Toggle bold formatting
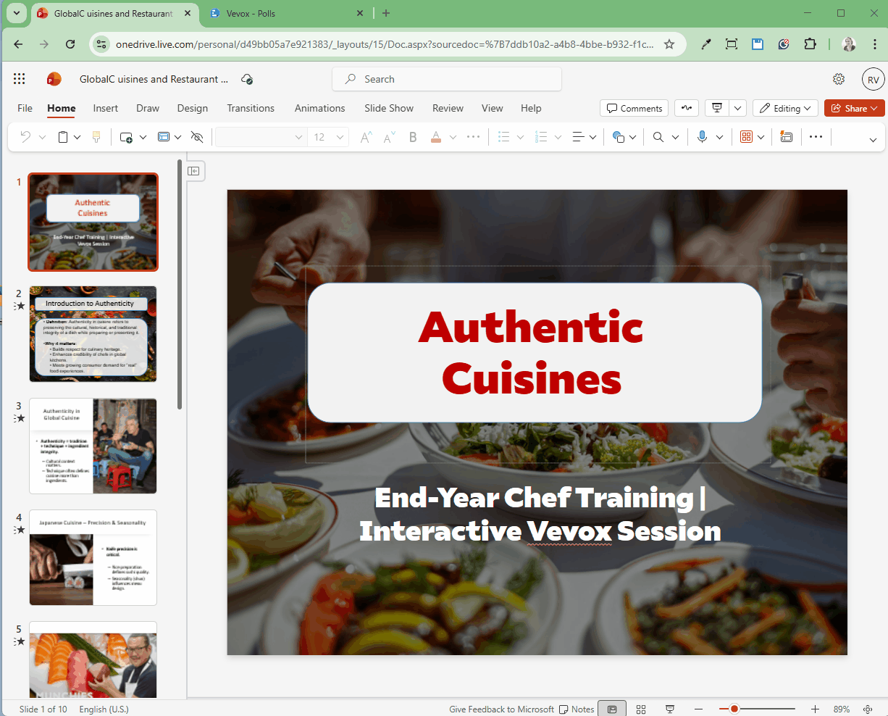 [x=412, y=136]
